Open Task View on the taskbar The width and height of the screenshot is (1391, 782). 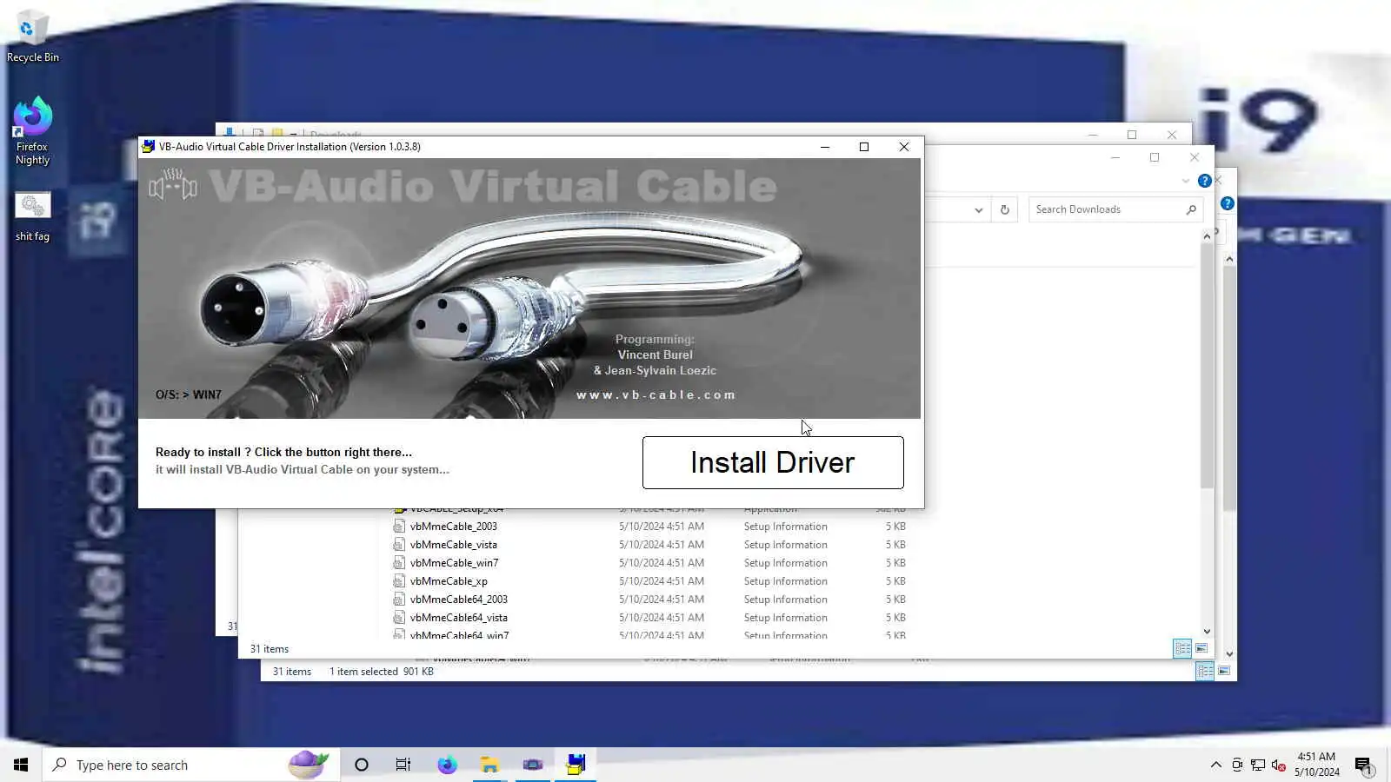tap(403, 765)
